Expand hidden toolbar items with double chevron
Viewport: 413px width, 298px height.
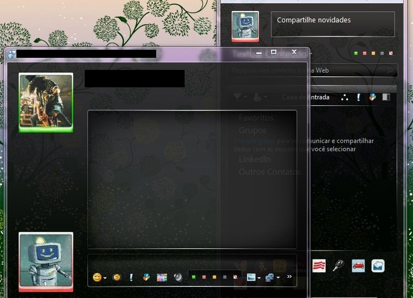point(289,277)
